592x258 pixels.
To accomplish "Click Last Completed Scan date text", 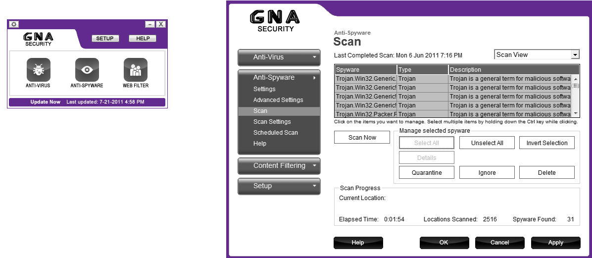I will (429, 55).
